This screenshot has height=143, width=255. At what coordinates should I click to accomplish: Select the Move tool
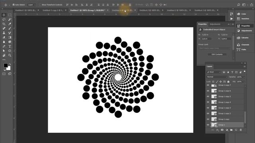[x=4, y=15]
